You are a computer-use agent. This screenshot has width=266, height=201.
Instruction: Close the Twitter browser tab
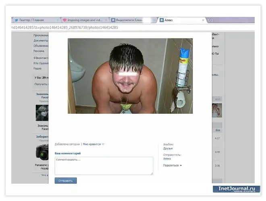(58, 20)
